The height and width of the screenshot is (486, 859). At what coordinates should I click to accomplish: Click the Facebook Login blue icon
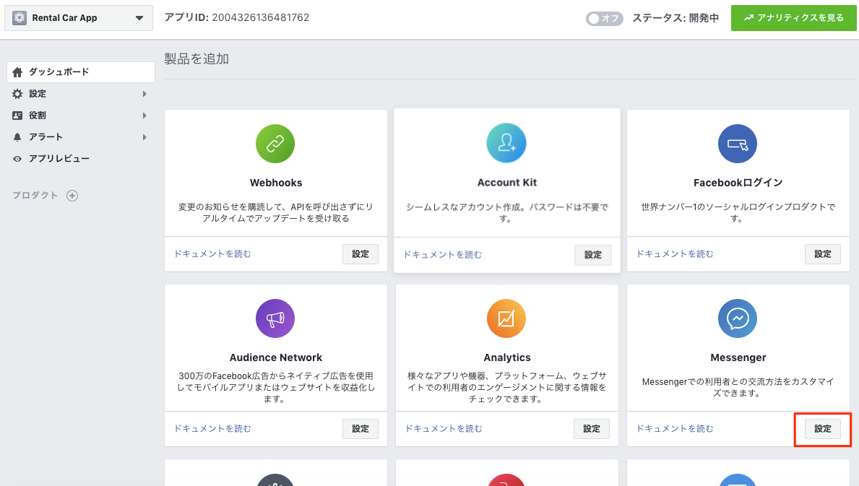(738, 144)
